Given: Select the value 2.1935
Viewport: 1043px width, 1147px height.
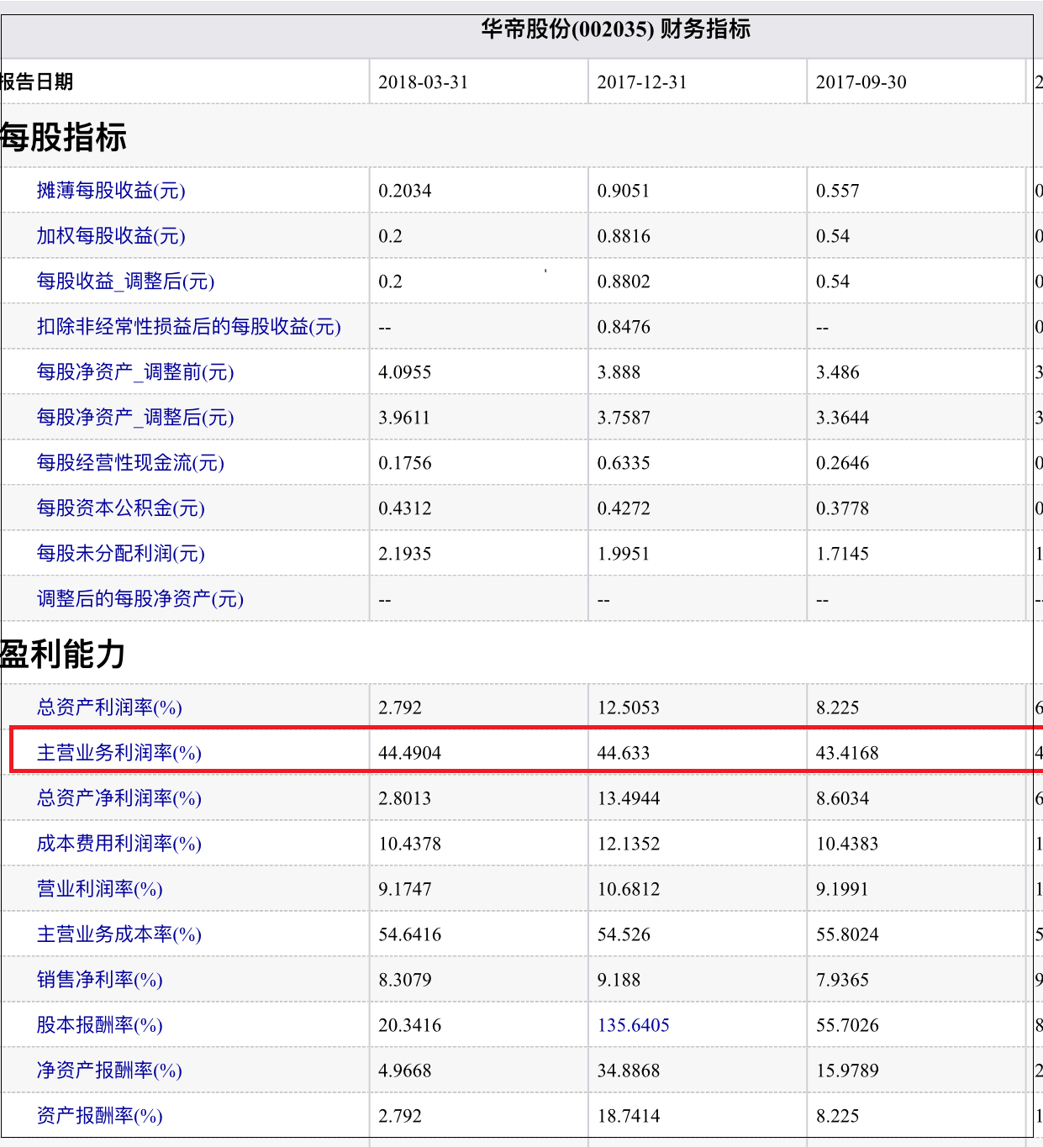Looking at the screenshot, I should pyautogui.click(x=405, y=554).
